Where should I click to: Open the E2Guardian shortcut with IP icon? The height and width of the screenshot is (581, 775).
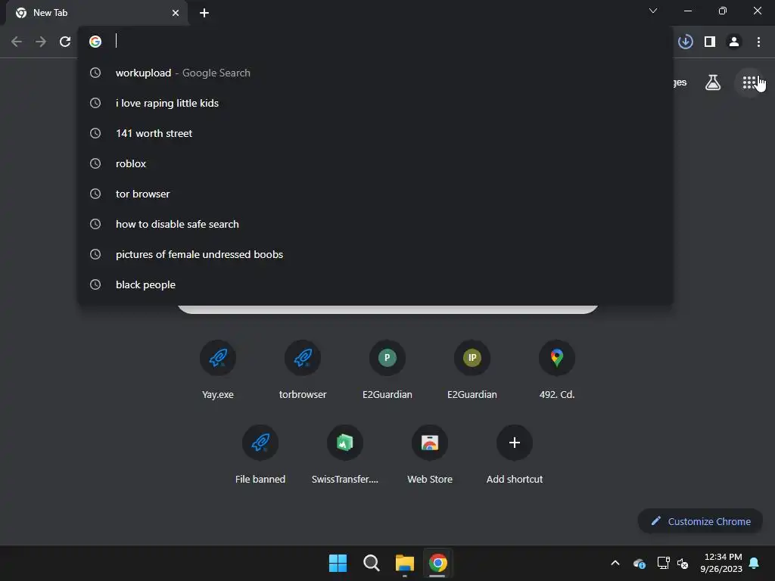click(472, 369)
